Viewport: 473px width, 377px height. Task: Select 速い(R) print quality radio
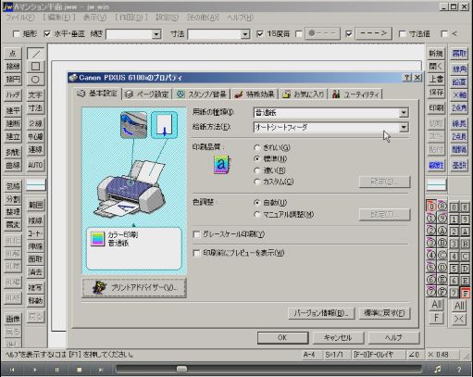pyautogui.click(x=256, y=170)
